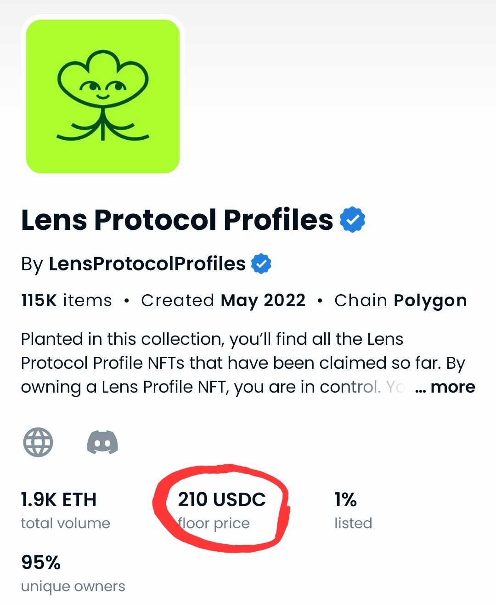Expand description with the more link
This screenshot has height=605, width=496.
[445, 387]
